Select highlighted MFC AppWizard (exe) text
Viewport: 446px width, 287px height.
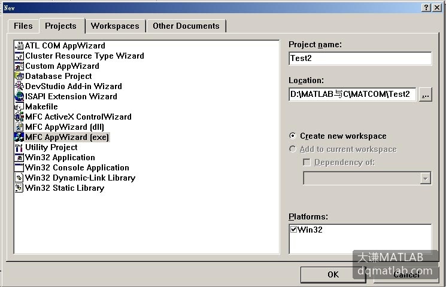pyautogui.click(x=67, y=138)
